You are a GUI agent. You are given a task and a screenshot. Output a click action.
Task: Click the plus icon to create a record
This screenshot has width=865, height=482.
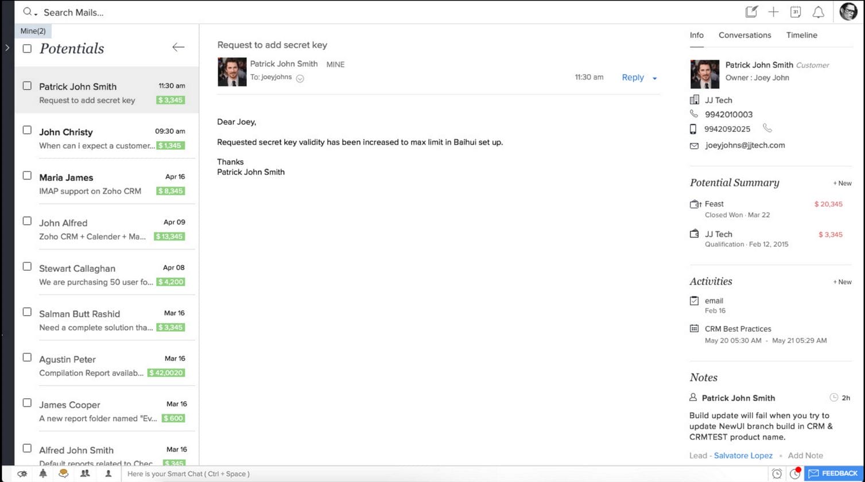(773, 11)
